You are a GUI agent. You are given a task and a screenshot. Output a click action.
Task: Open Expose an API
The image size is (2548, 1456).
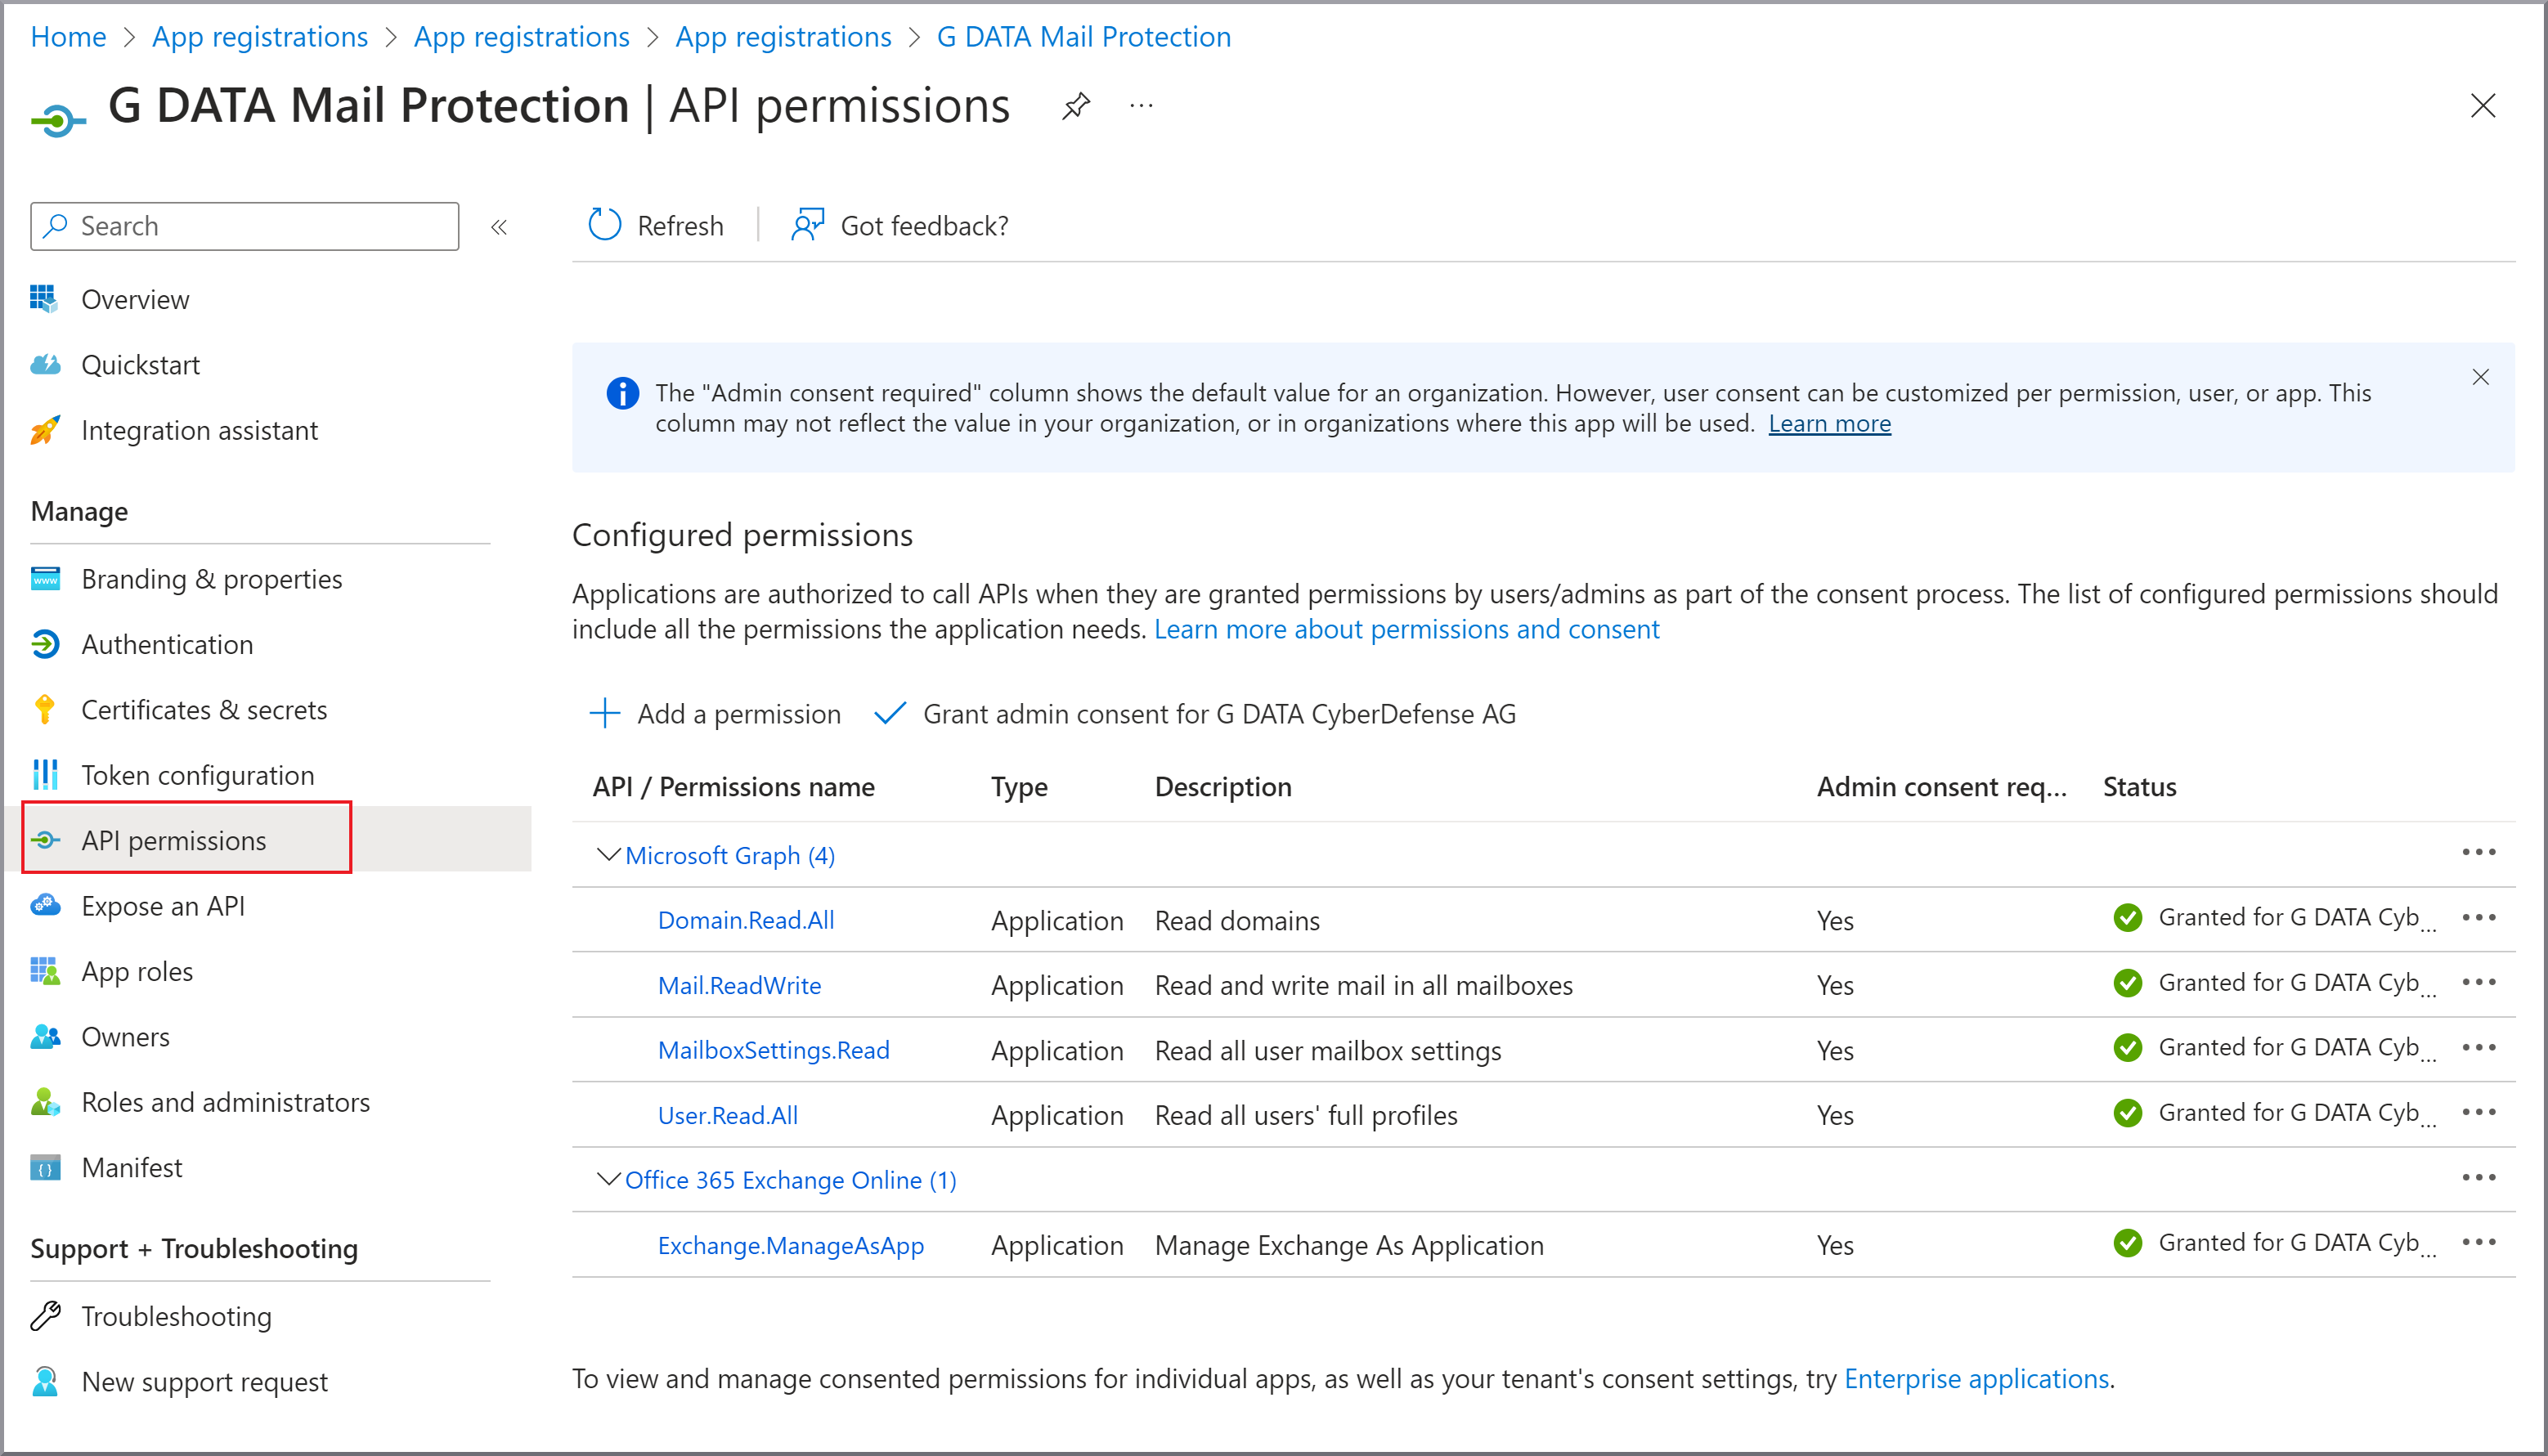tap(163, 906)
